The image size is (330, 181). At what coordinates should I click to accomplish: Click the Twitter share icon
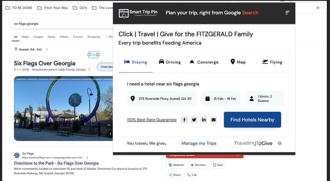tap(194, 120)
